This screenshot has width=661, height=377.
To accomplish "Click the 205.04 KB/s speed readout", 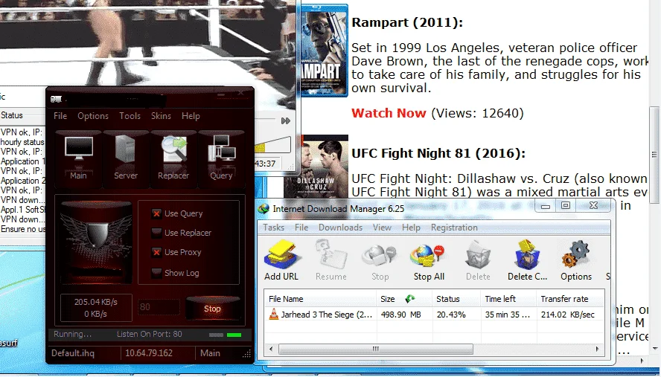I will point(96,302).
